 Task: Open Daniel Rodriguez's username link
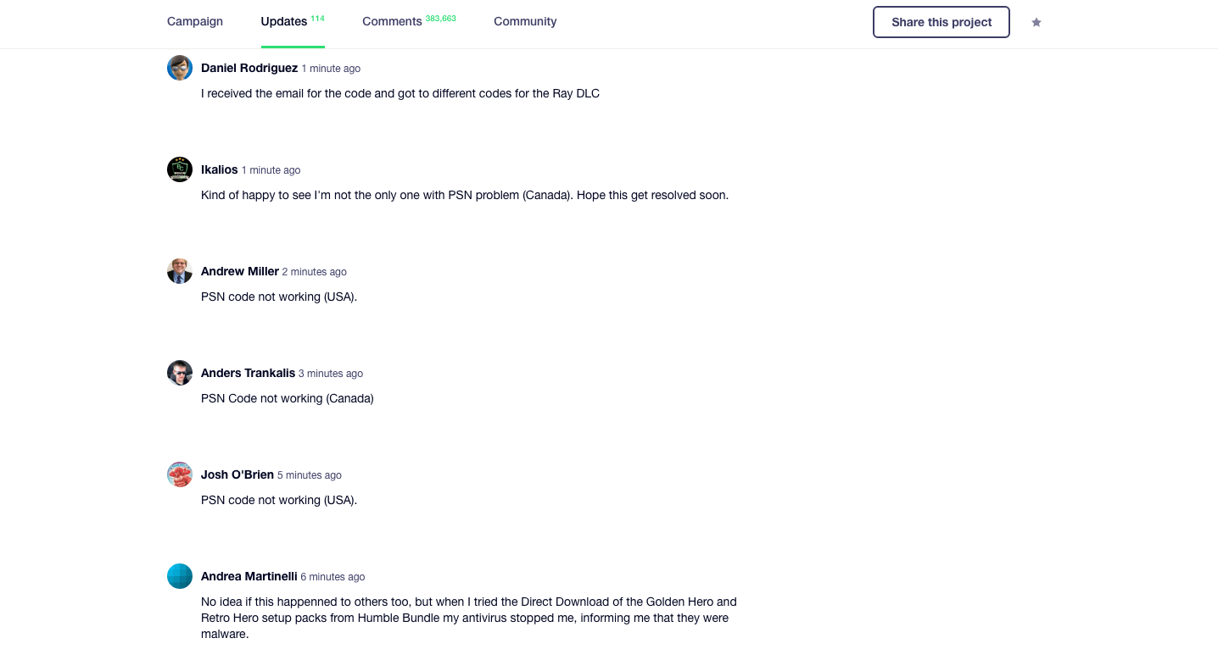pos(249,68)
